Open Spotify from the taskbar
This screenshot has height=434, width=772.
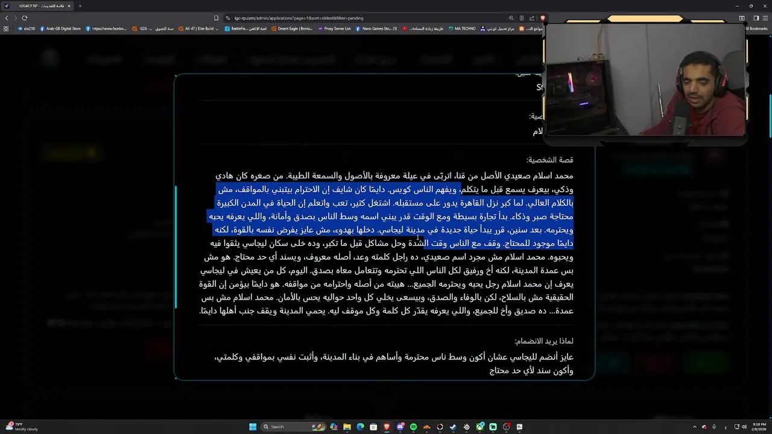pyautogui.click(x=413, y=427)
